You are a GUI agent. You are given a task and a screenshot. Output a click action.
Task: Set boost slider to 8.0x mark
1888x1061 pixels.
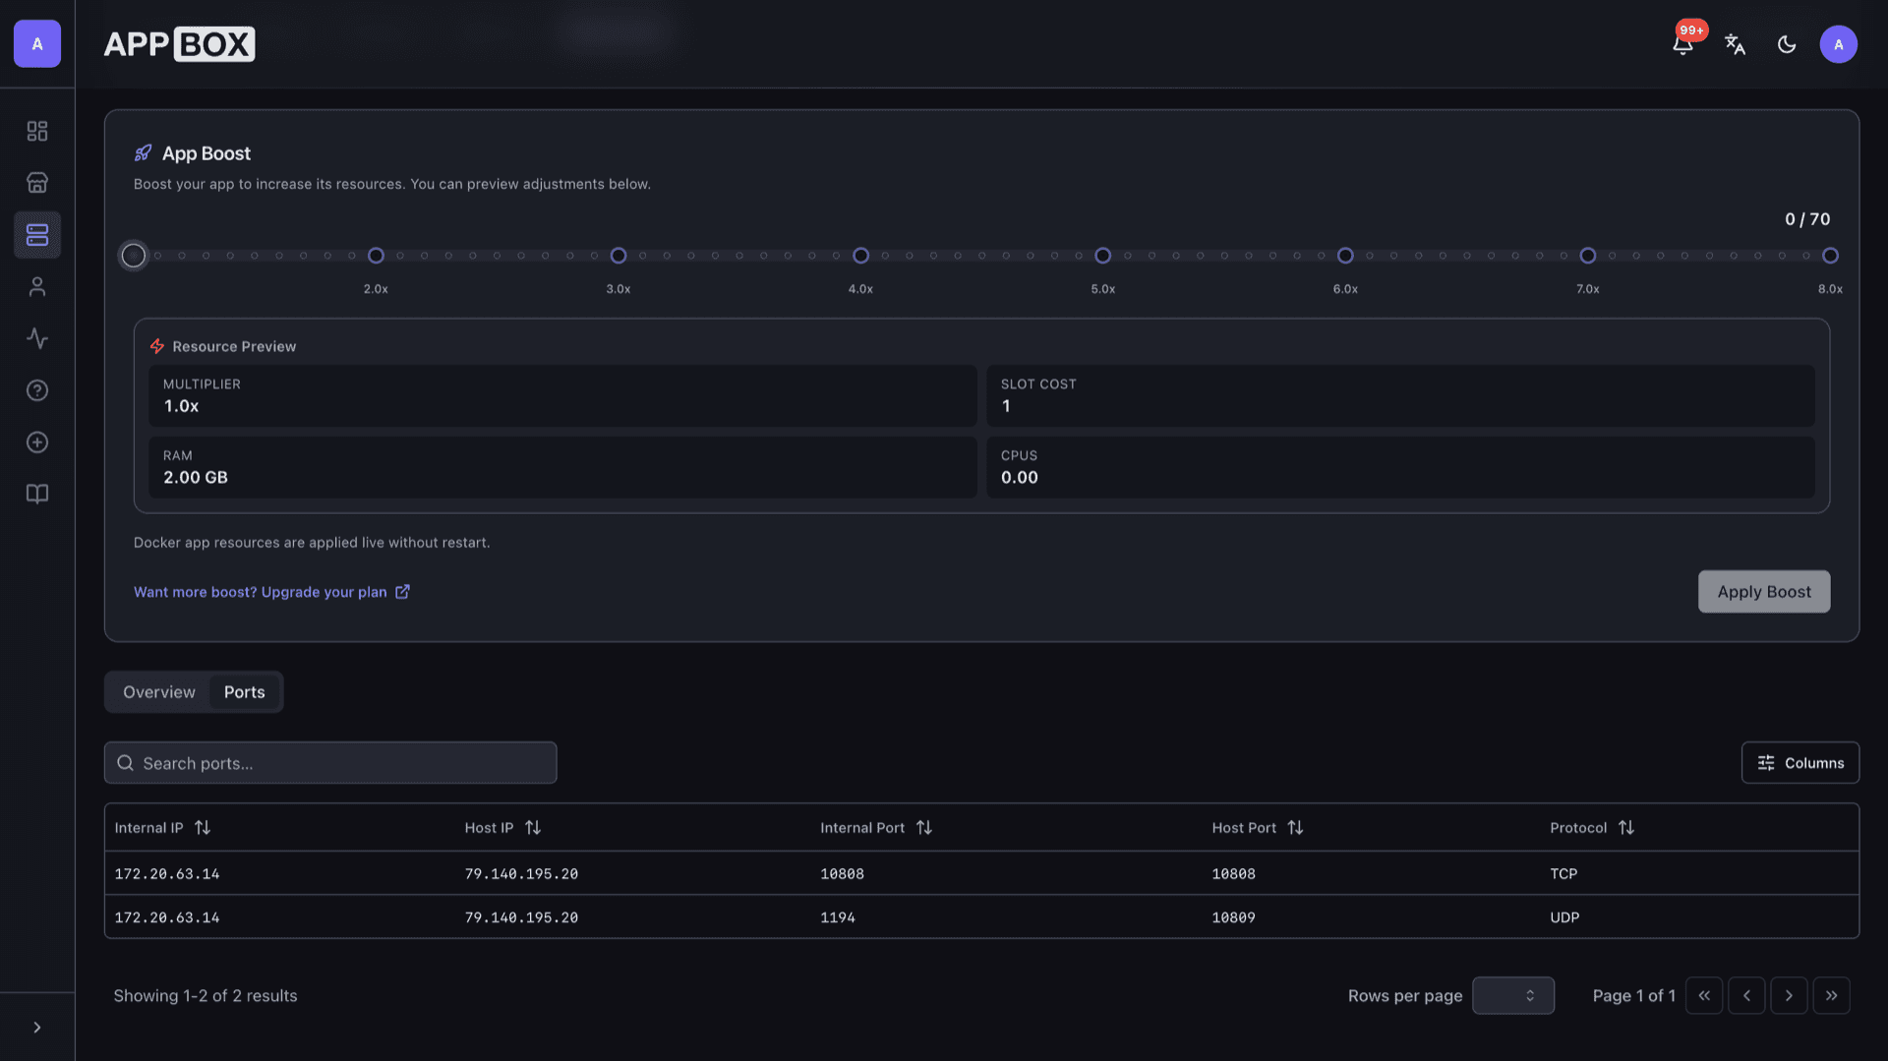(x=1830, y=256)
